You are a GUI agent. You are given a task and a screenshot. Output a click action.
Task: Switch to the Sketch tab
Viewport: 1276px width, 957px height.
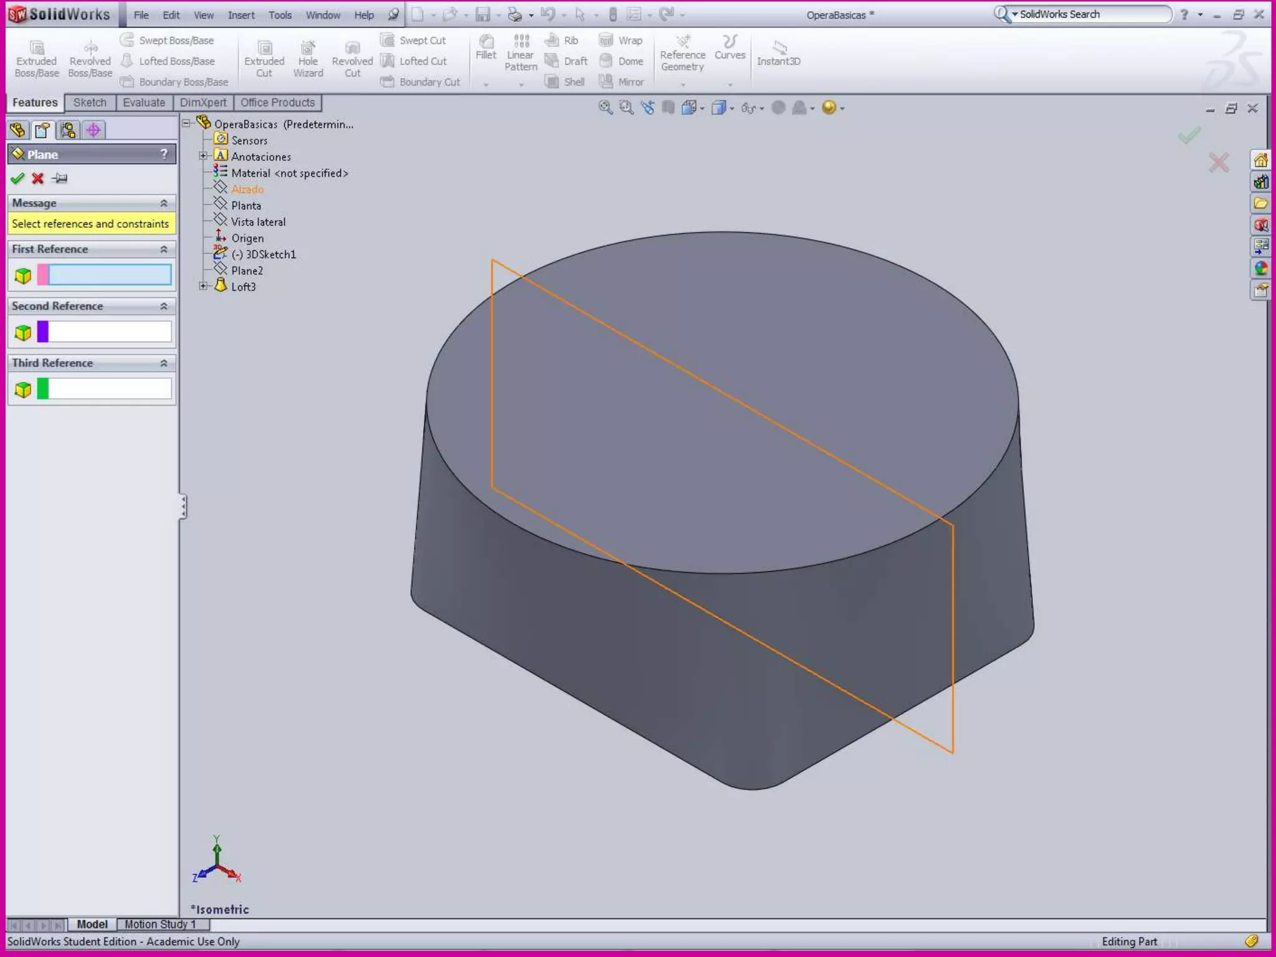click(90, 103)
